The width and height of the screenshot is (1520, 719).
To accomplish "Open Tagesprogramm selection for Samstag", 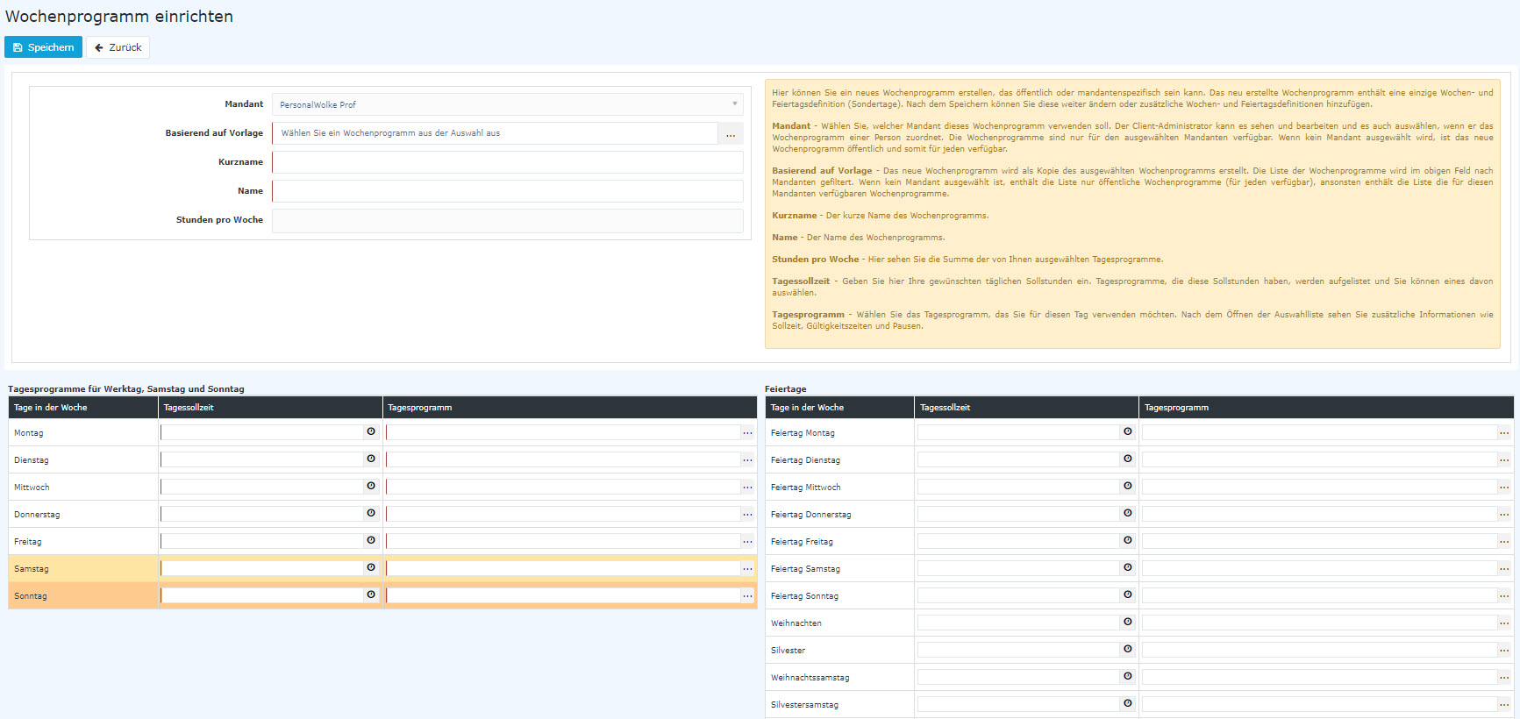I will coord(747,568).
